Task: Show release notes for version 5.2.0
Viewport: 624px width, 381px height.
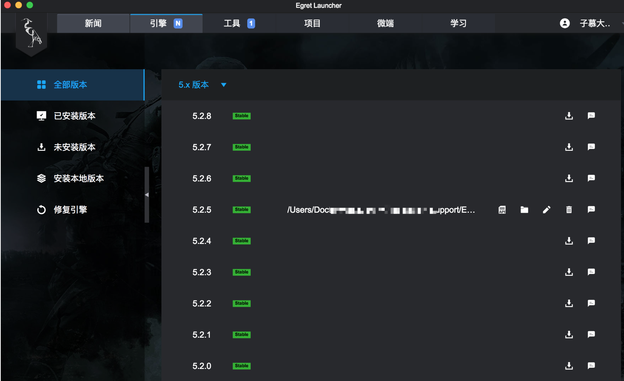Action: 591,366
